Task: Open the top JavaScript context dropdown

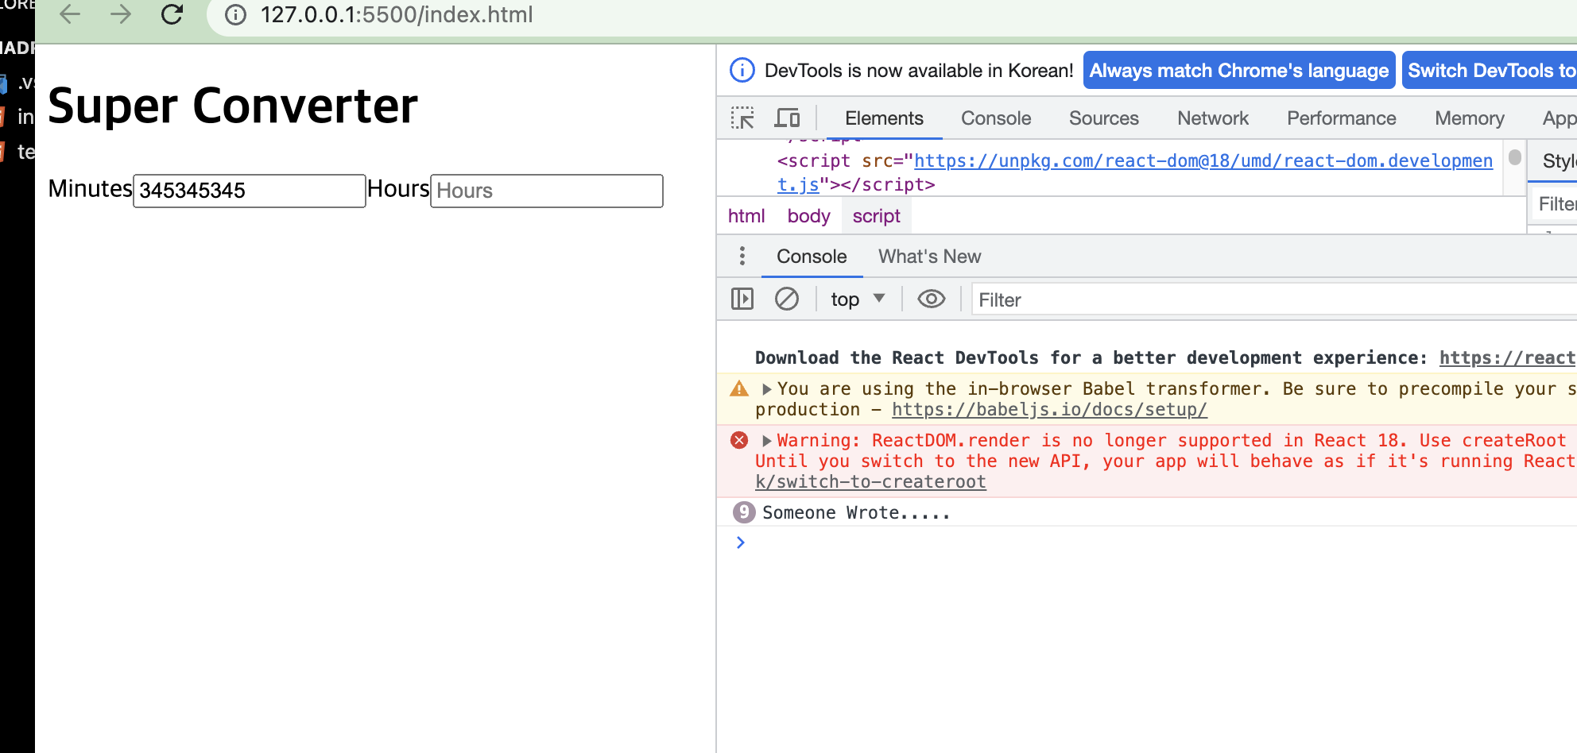Action: coord(858,299)
